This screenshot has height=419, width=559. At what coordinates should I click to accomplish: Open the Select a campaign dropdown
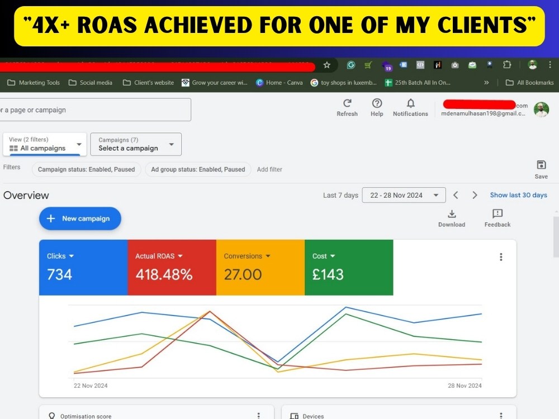[136, 144]
